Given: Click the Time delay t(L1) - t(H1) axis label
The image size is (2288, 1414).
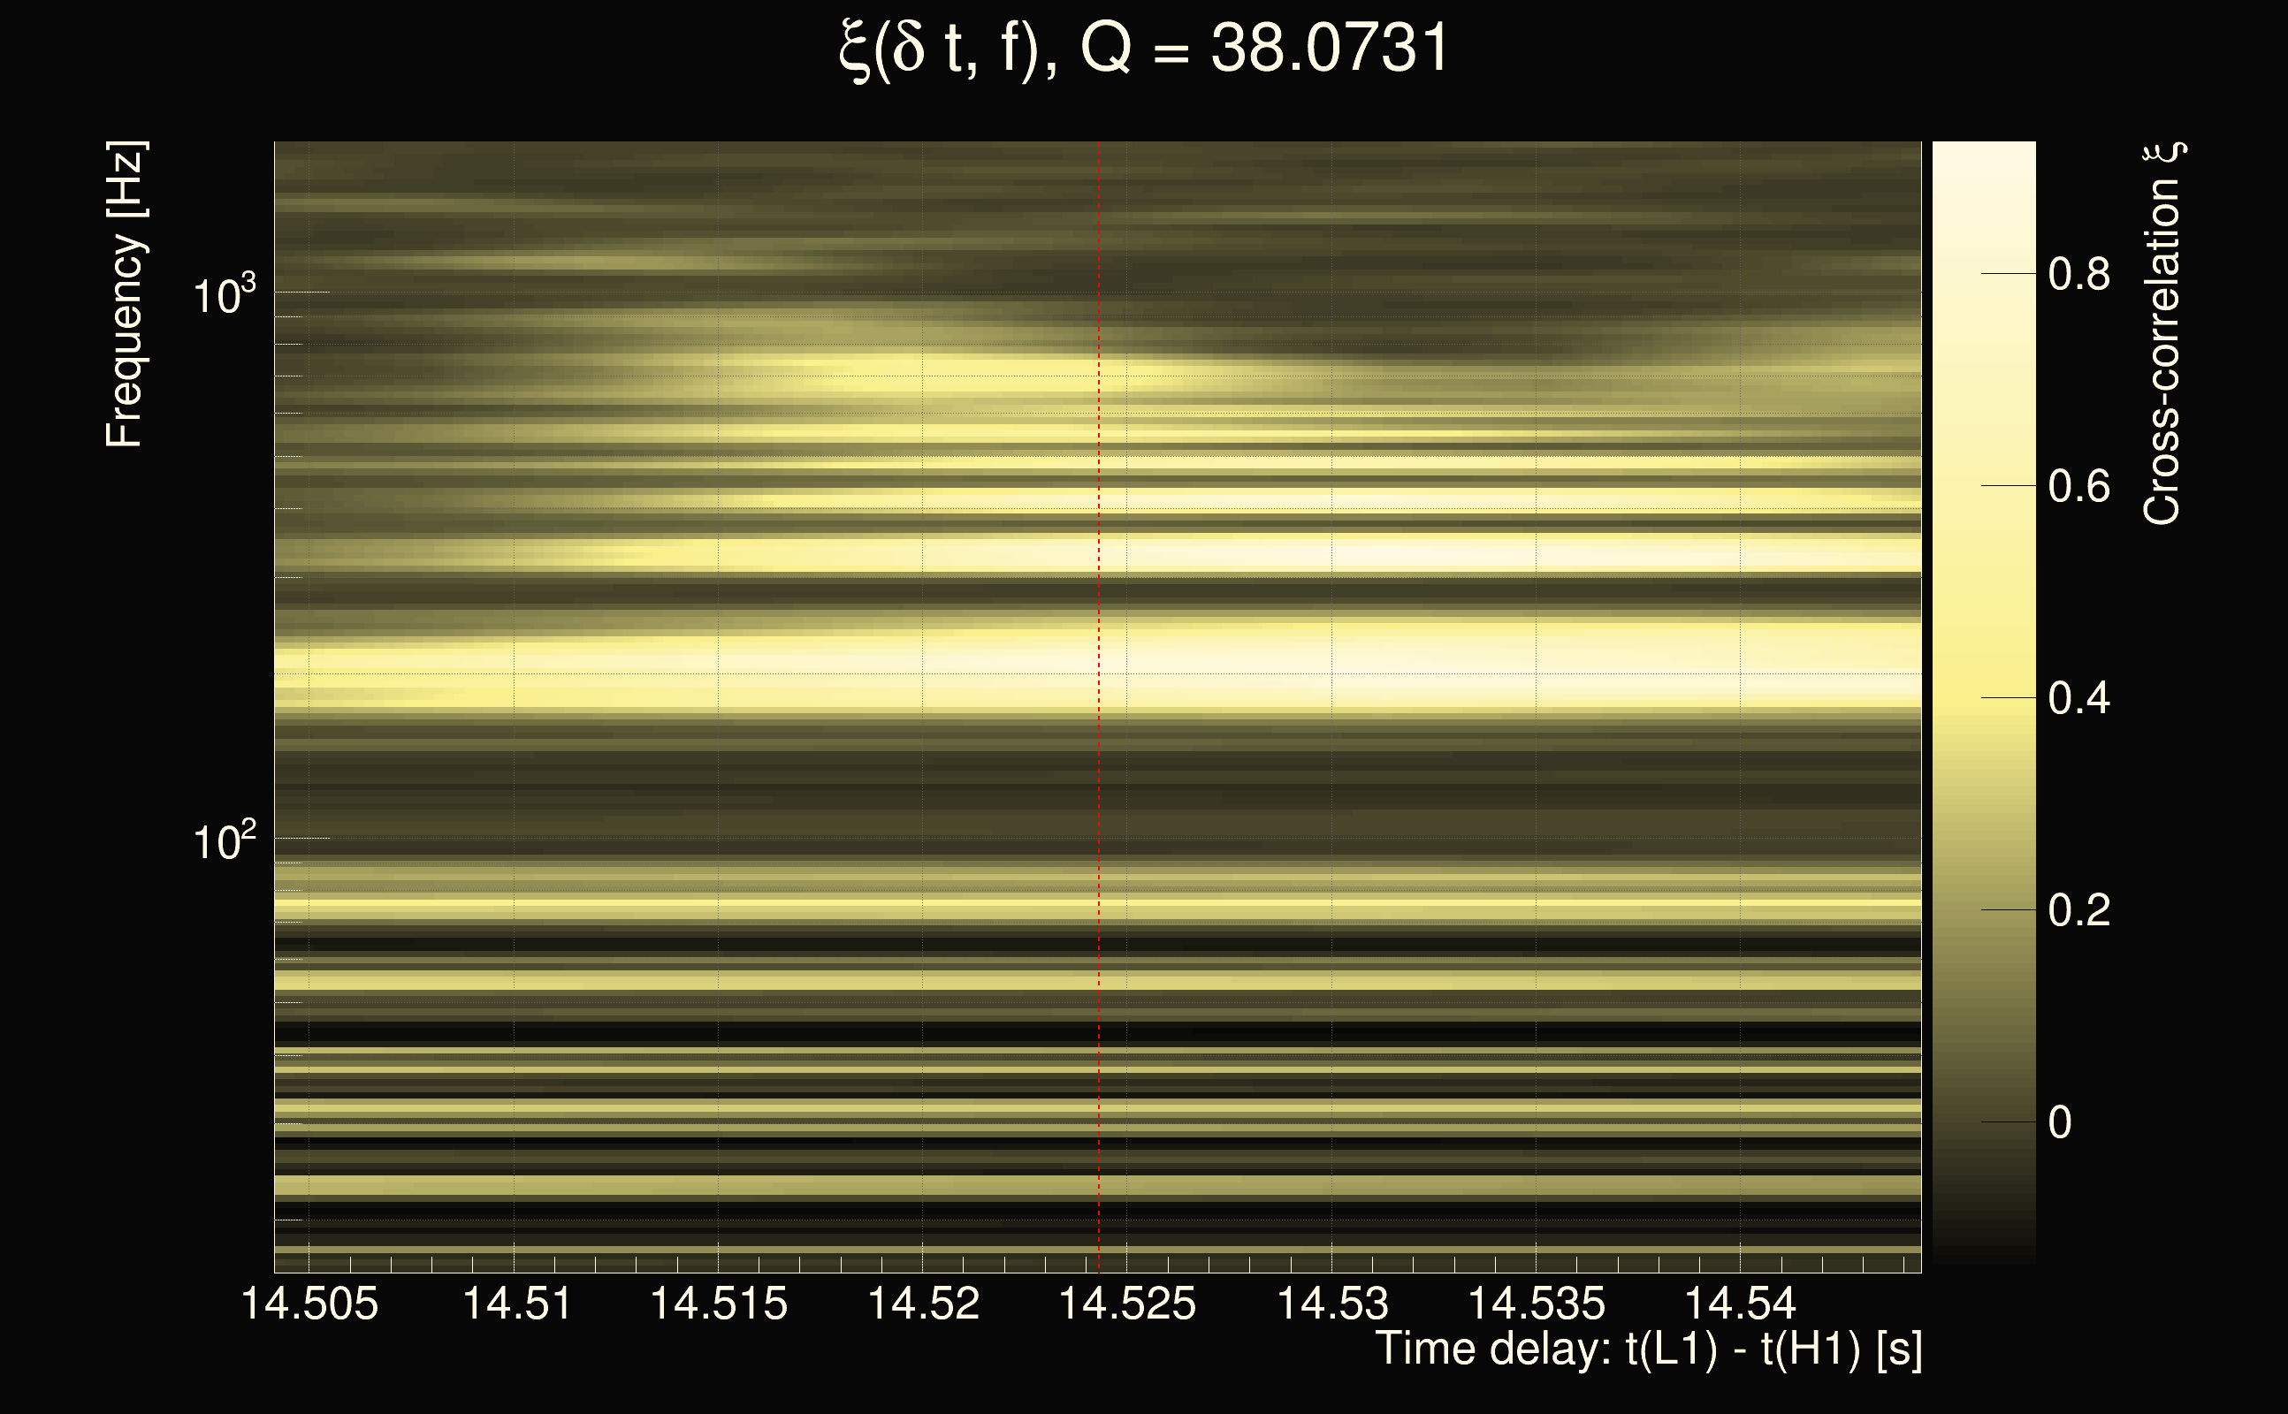Looking at the screenshot, I should tap(1648, 1349).
